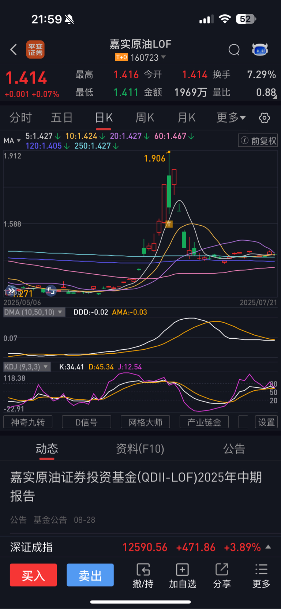Select the 动态 tab
Viewport: 281px width, 609px height.
[x=47, y=448]
